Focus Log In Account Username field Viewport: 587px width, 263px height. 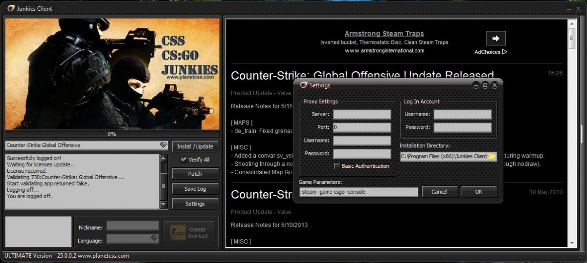tap(462, 115)
